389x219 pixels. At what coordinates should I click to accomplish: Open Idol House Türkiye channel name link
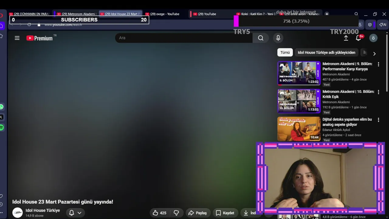click(x=43, y=210)
